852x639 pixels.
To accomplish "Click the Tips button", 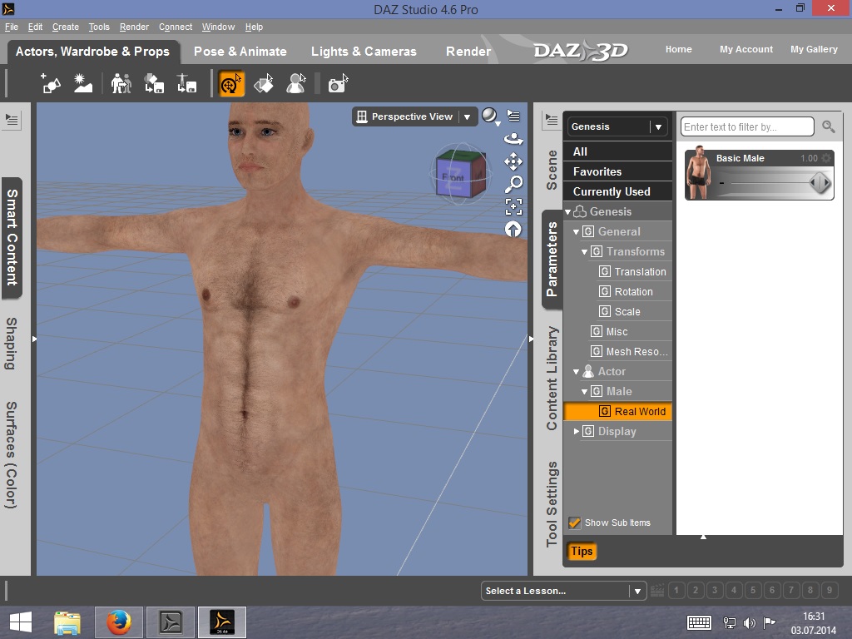I will click(581, 551).
